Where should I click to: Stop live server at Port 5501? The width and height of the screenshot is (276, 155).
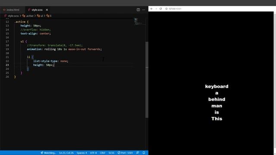(x=125, y=153)
